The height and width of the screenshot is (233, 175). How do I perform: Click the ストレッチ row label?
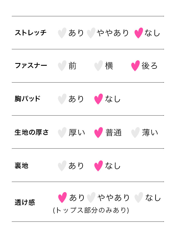coord(31,33)
